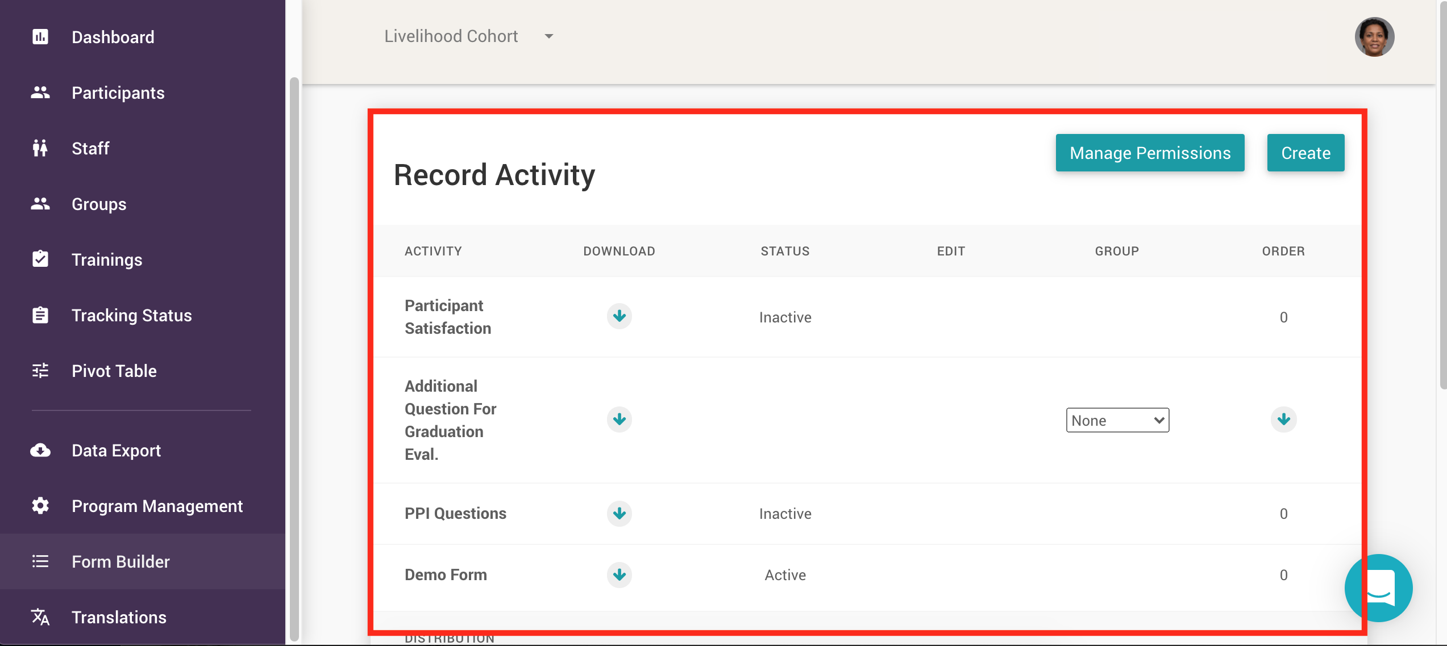
Task: Download the Participant Satisfaction form
Action: click(619, 316)
